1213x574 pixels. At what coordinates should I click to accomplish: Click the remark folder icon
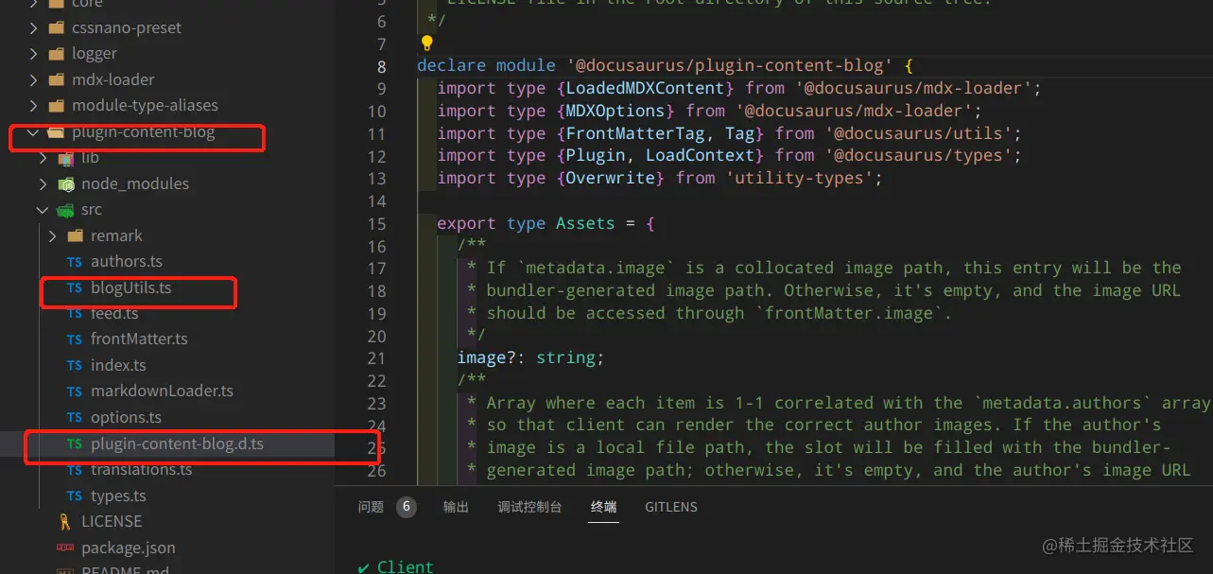75,235
